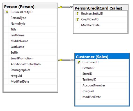The image size is (133, 111).
Task: Select the Person to Customer relationship key endpoint
Action: click(x=60, y=60)
